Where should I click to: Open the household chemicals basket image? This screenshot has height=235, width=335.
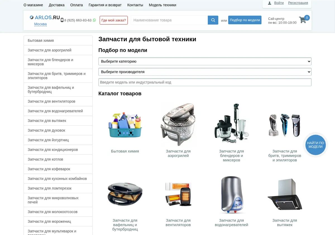pos(125,125)
